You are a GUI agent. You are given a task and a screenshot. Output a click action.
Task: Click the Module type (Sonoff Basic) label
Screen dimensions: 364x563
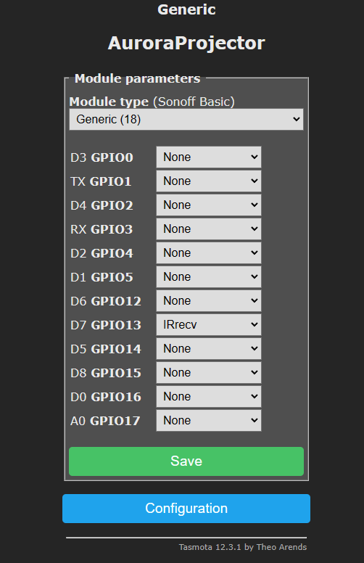(152, 102)
